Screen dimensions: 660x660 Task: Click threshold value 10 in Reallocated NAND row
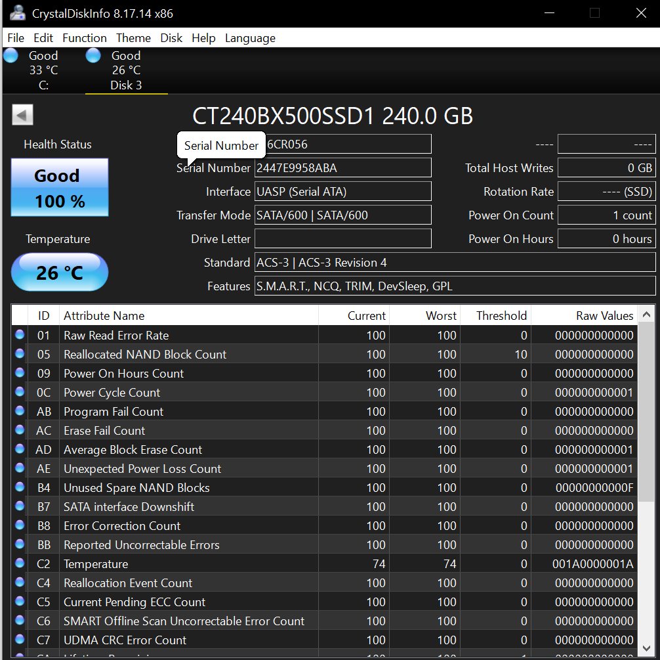[x=521, y=355]
